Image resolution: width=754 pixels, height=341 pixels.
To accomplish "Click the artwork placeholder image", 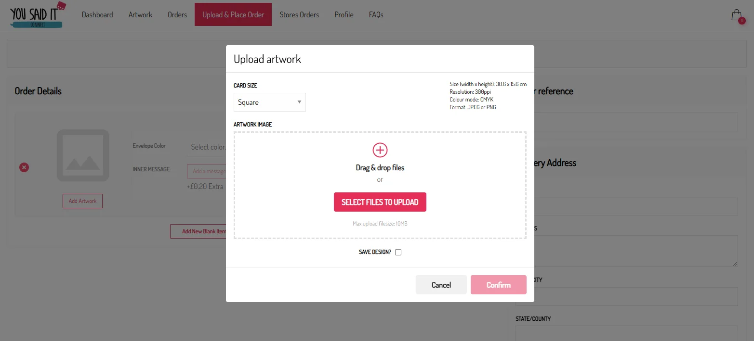I will pos(83,155).
